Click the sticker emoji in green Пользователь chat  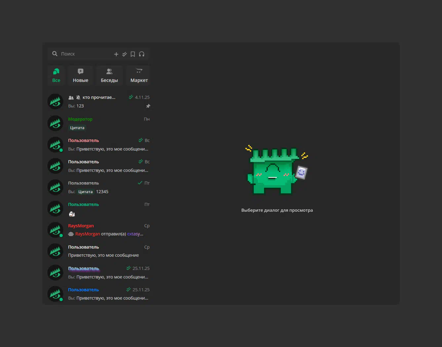click(x=72, y=214)
